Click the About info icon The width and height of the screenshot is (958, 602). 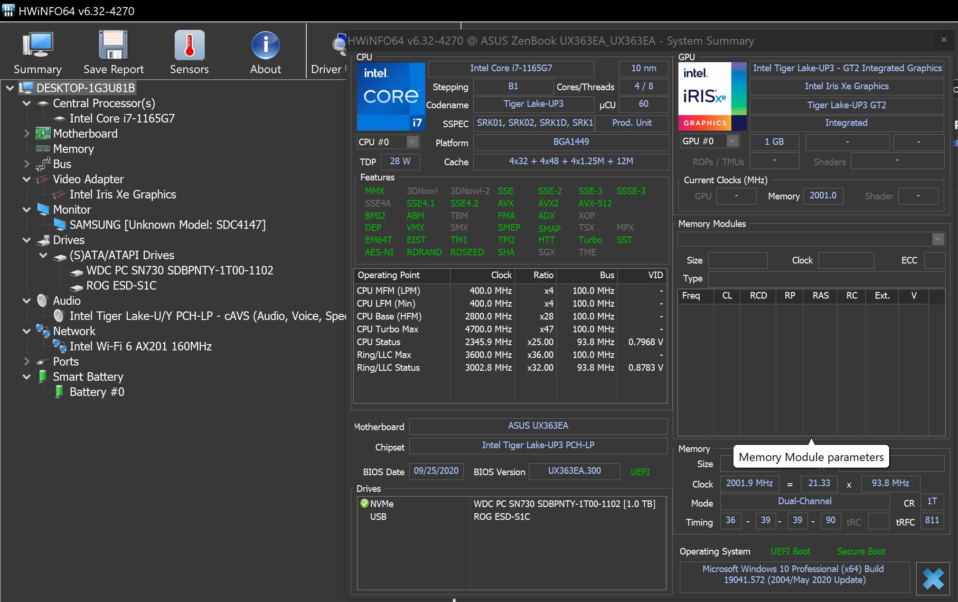pyautogui.click(x=265, y=46)
